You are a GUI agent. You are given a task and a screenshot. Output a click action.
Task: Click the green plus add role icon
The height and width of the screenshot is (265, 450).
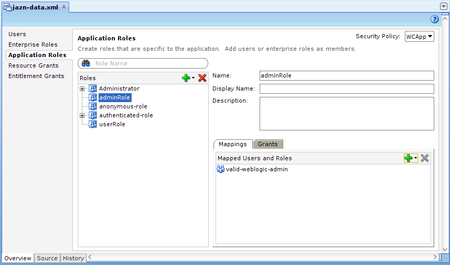[x=186, y=78]
